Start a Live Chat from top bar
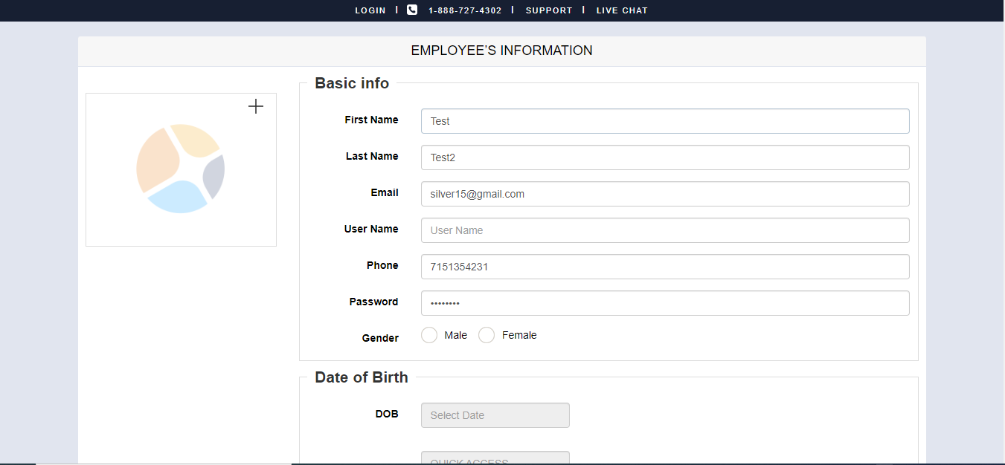Screen dimensions: 1005x465 (622, 10)
